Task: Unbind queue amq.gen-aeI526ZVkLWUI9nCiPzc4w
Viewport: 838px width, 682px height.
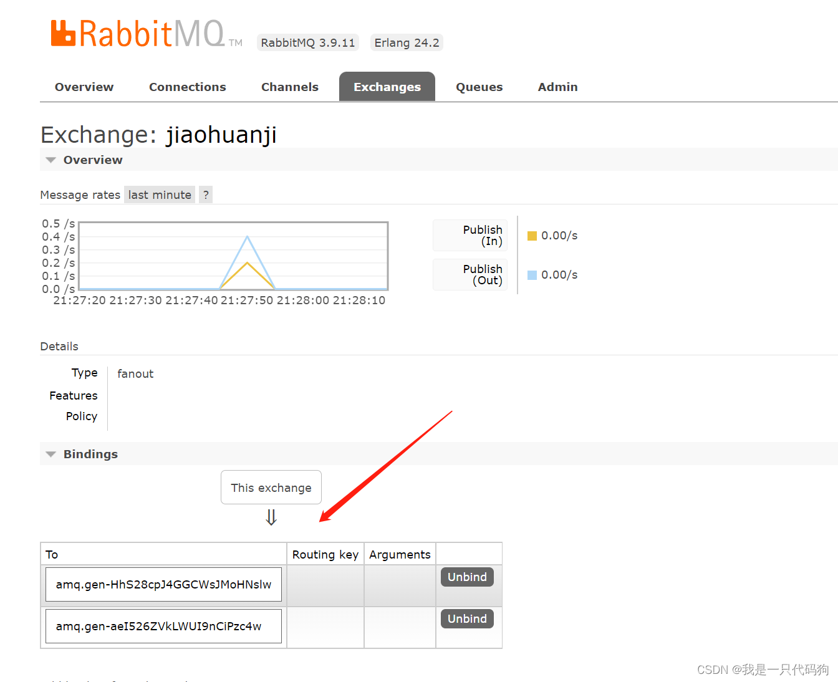Action: (467, 618)
